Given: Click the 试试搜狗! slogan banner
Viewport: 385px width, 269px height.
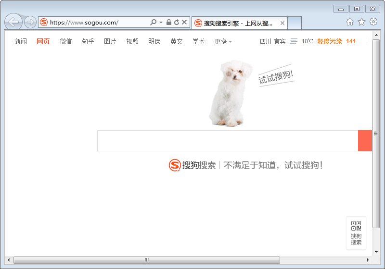Looking at the screenshot, I should 276,76.
